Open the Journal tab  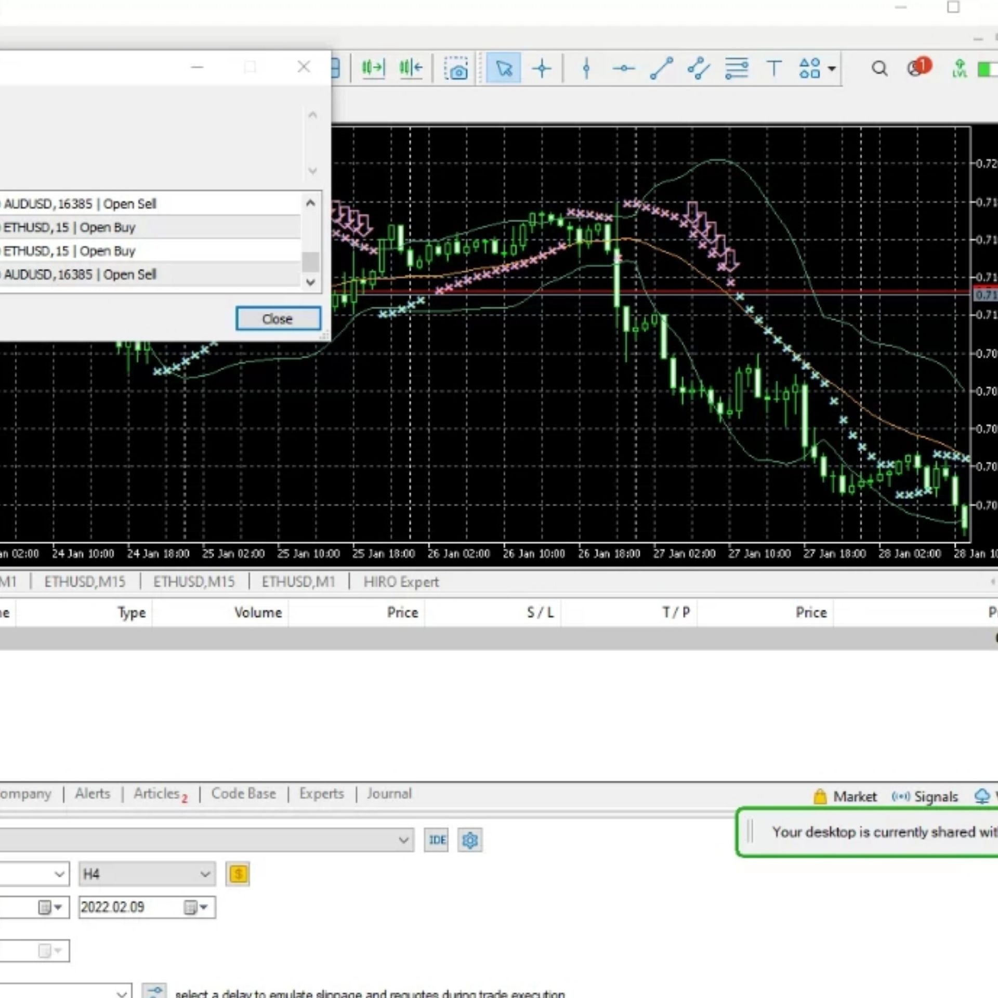389,794
